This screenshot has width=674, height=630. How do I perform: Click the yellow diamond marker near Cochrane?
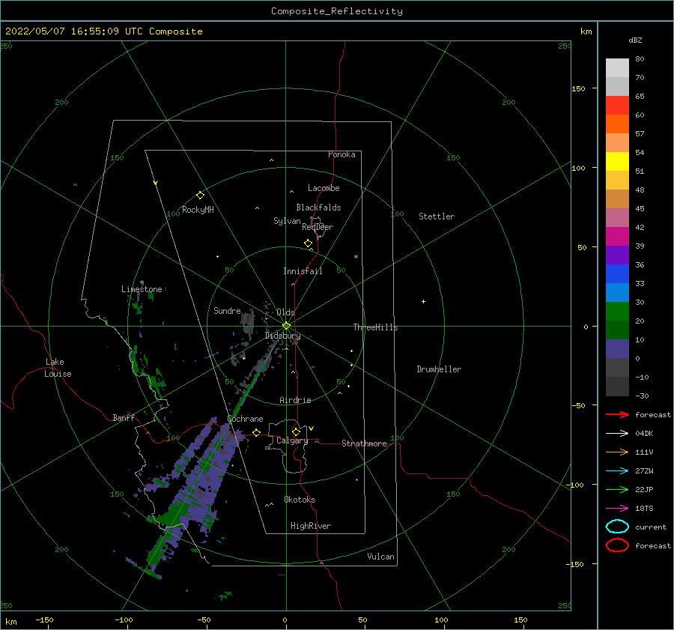coord(257,432)
